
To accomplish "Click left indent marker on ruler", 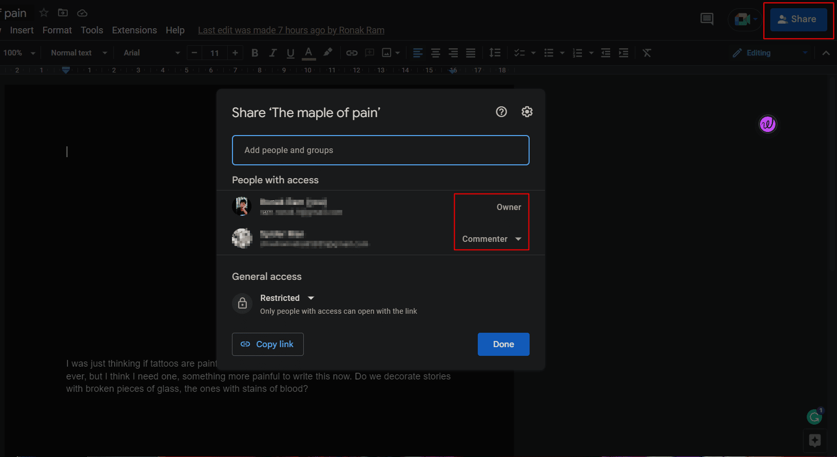I will click(66, 70).
